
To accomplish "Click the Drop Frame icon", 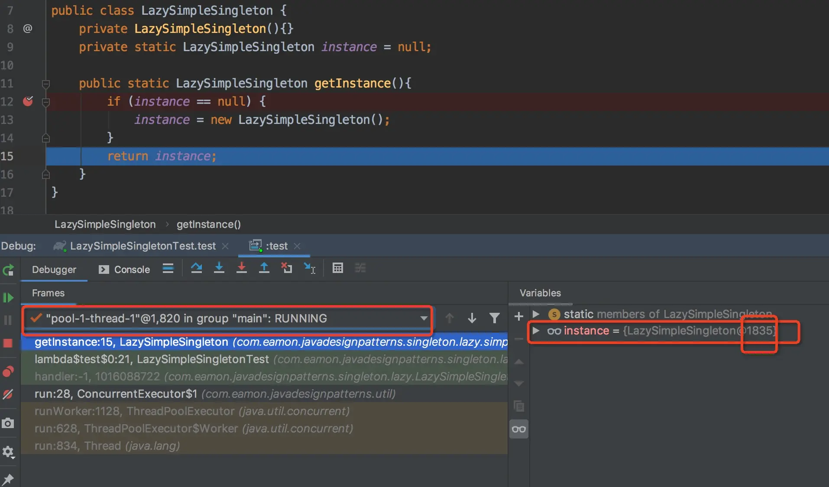I will 286,269.
